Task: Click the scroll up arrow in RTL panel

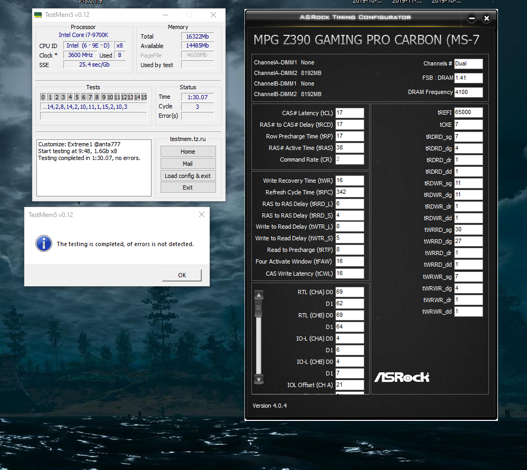Action: pyautogui.click(x=259, y=295)
